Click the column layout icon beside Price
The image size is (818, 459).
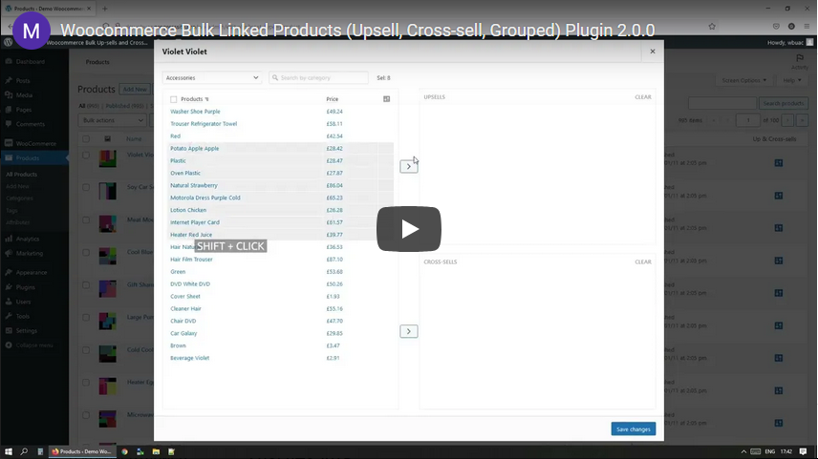387,99
